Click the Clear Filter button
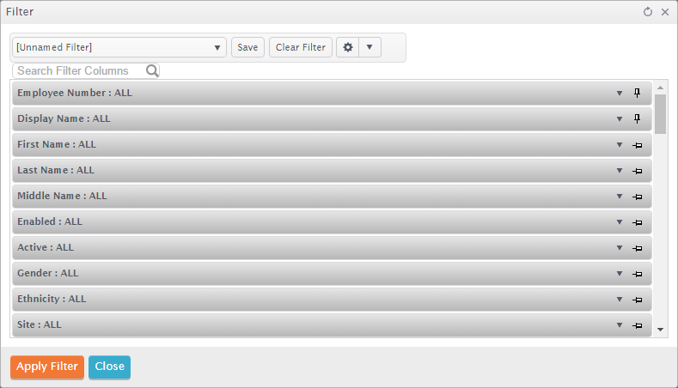The image size is (678, 388). click(x=301, y=47)
